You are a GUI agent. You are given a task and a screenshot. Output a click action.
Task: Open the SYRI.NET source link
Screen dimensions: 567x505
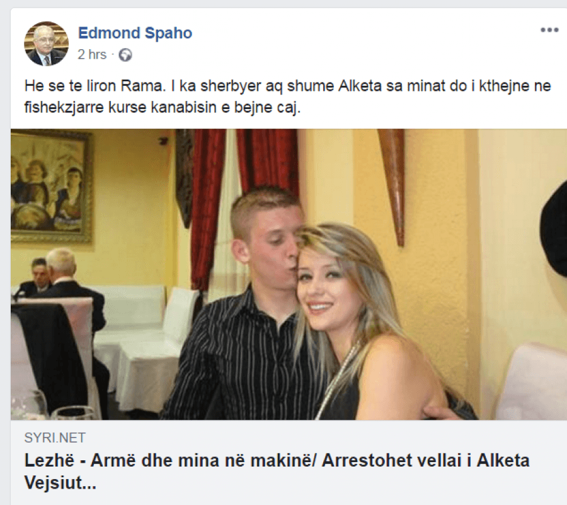point(55,438)
